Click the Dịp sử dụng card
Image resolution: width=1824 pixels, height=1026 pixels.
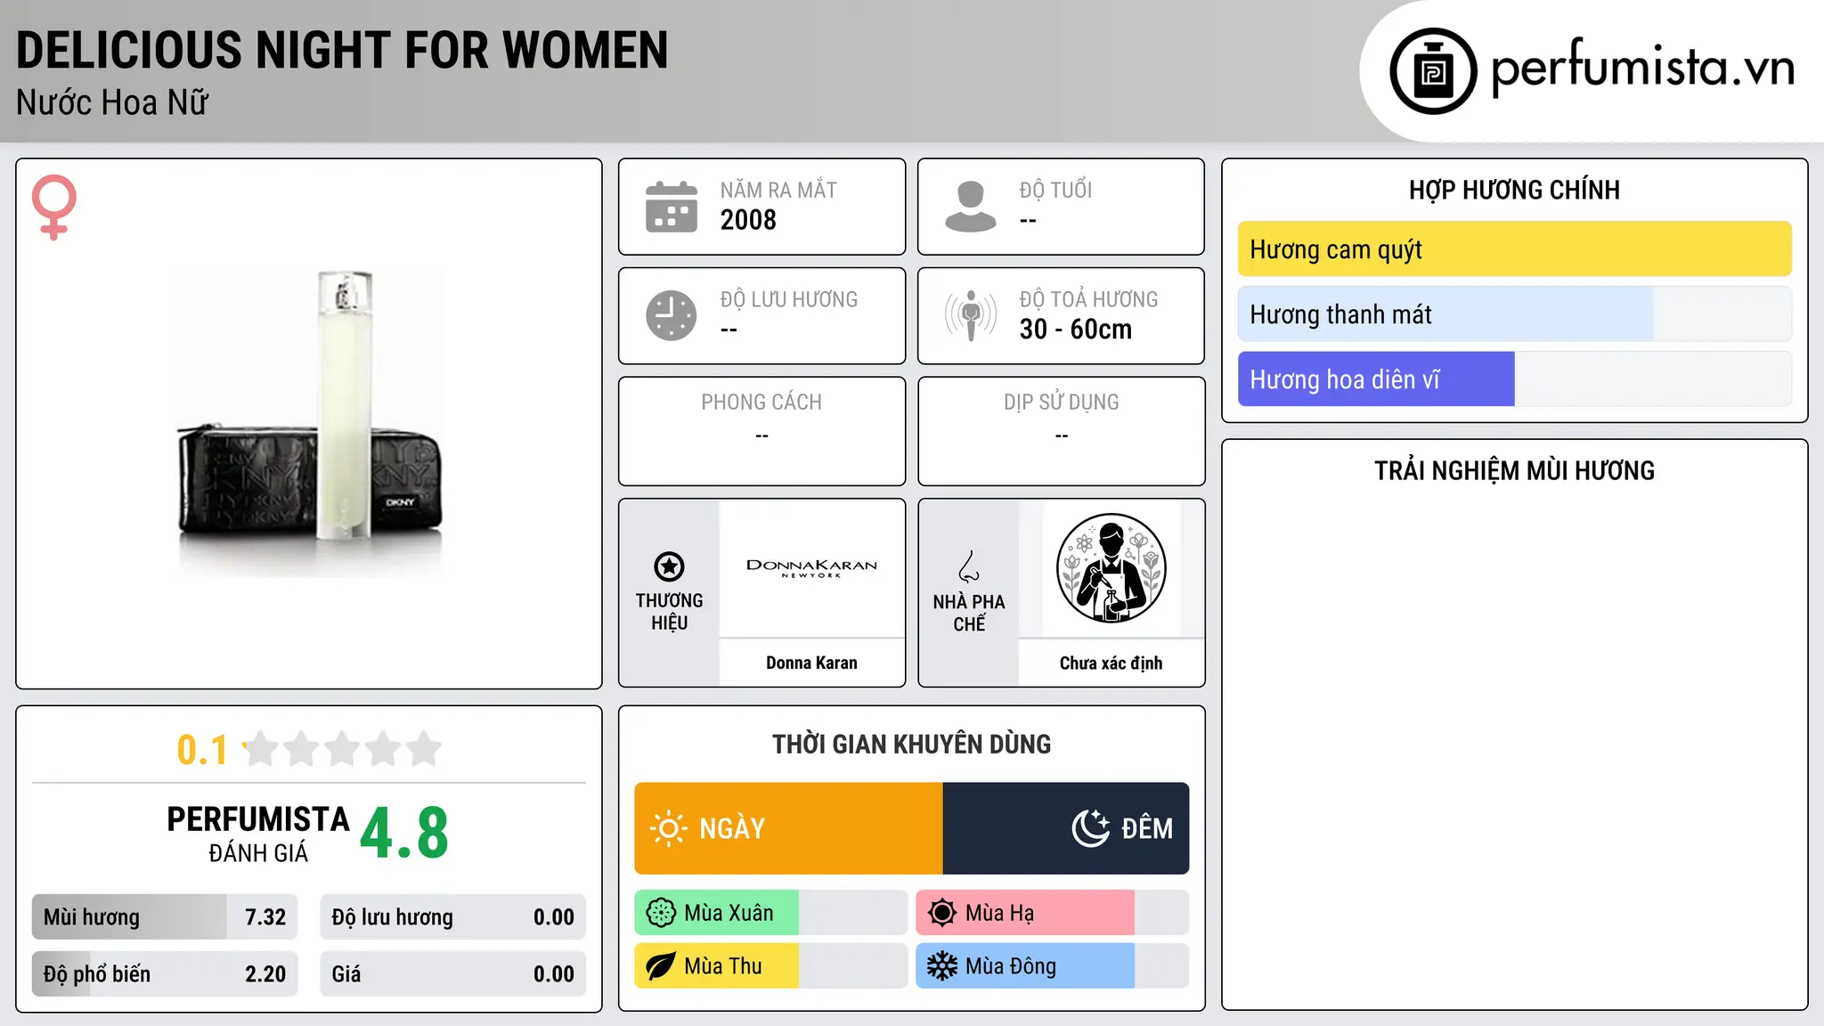(1062, 431)
